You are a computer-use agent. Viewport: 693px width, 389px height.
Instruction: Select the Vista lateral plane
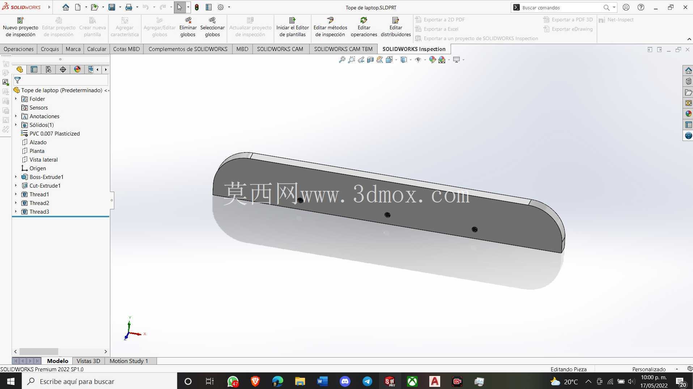point(43,159)
